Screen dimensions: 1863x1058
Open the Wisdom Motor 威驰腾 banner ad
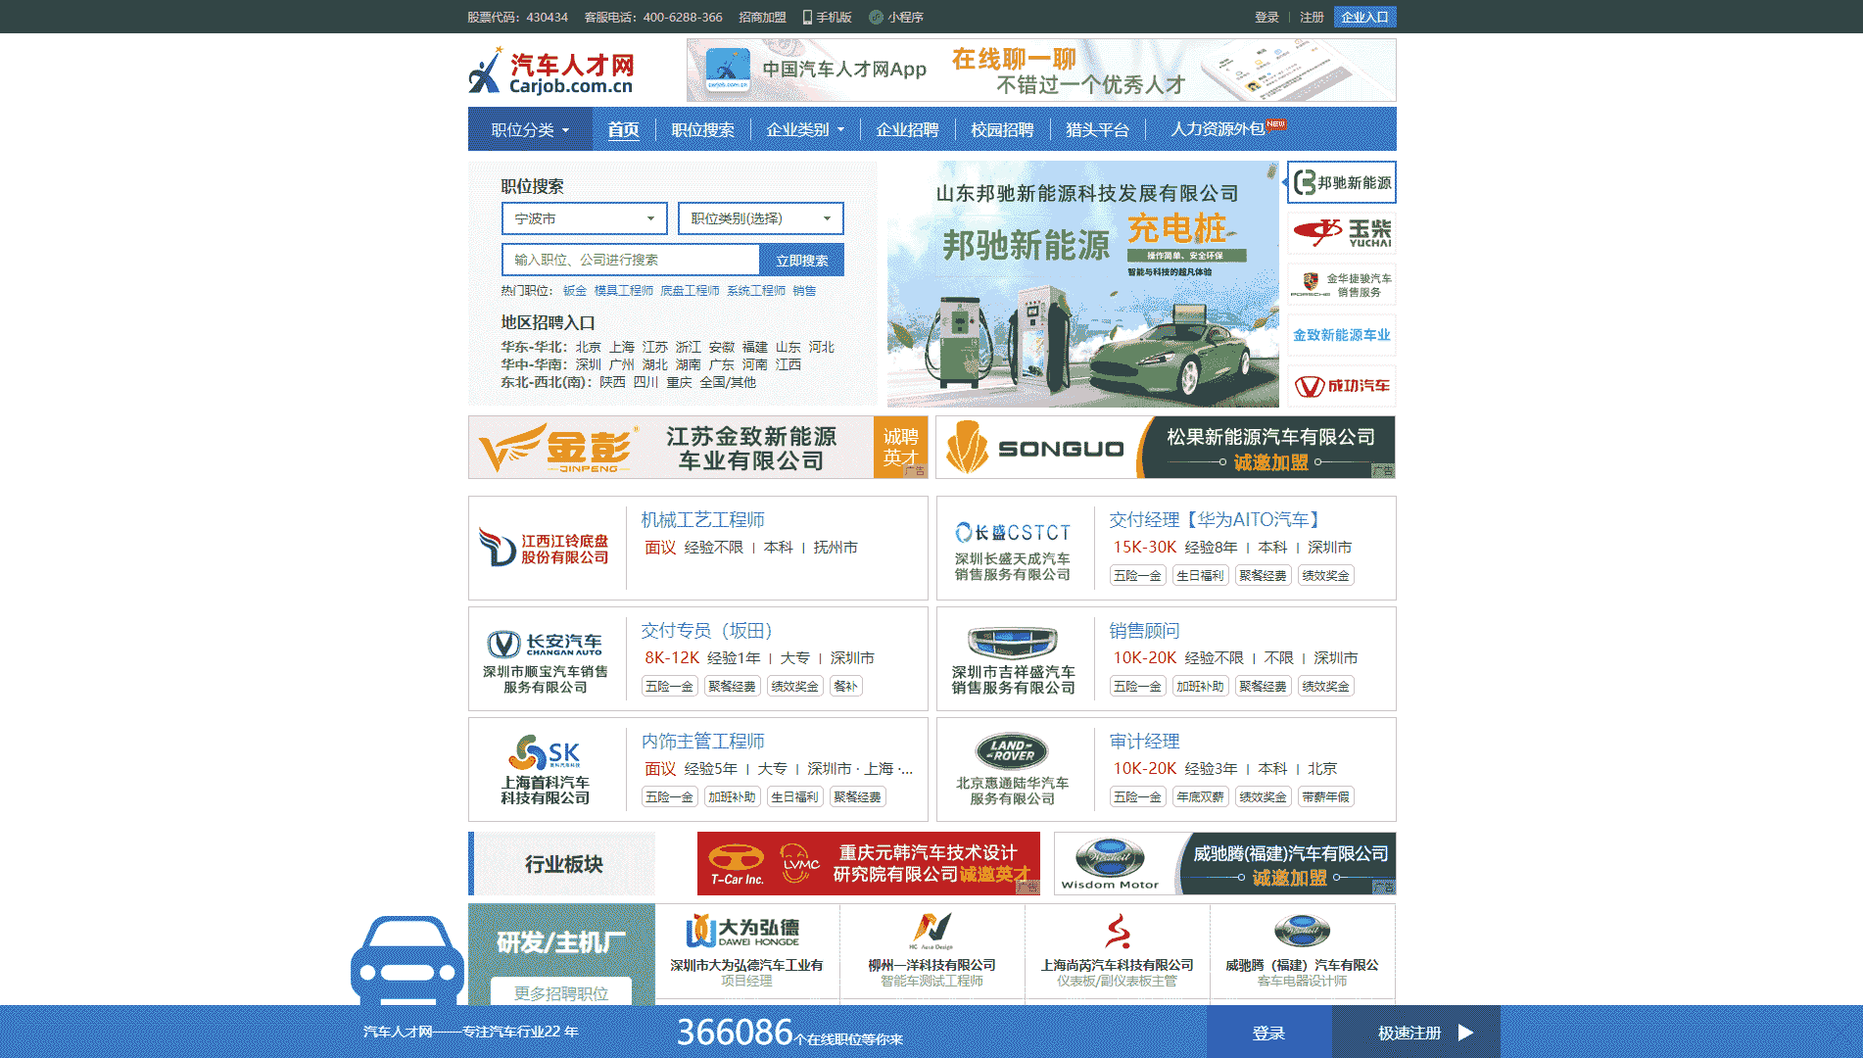[1224, 863]
